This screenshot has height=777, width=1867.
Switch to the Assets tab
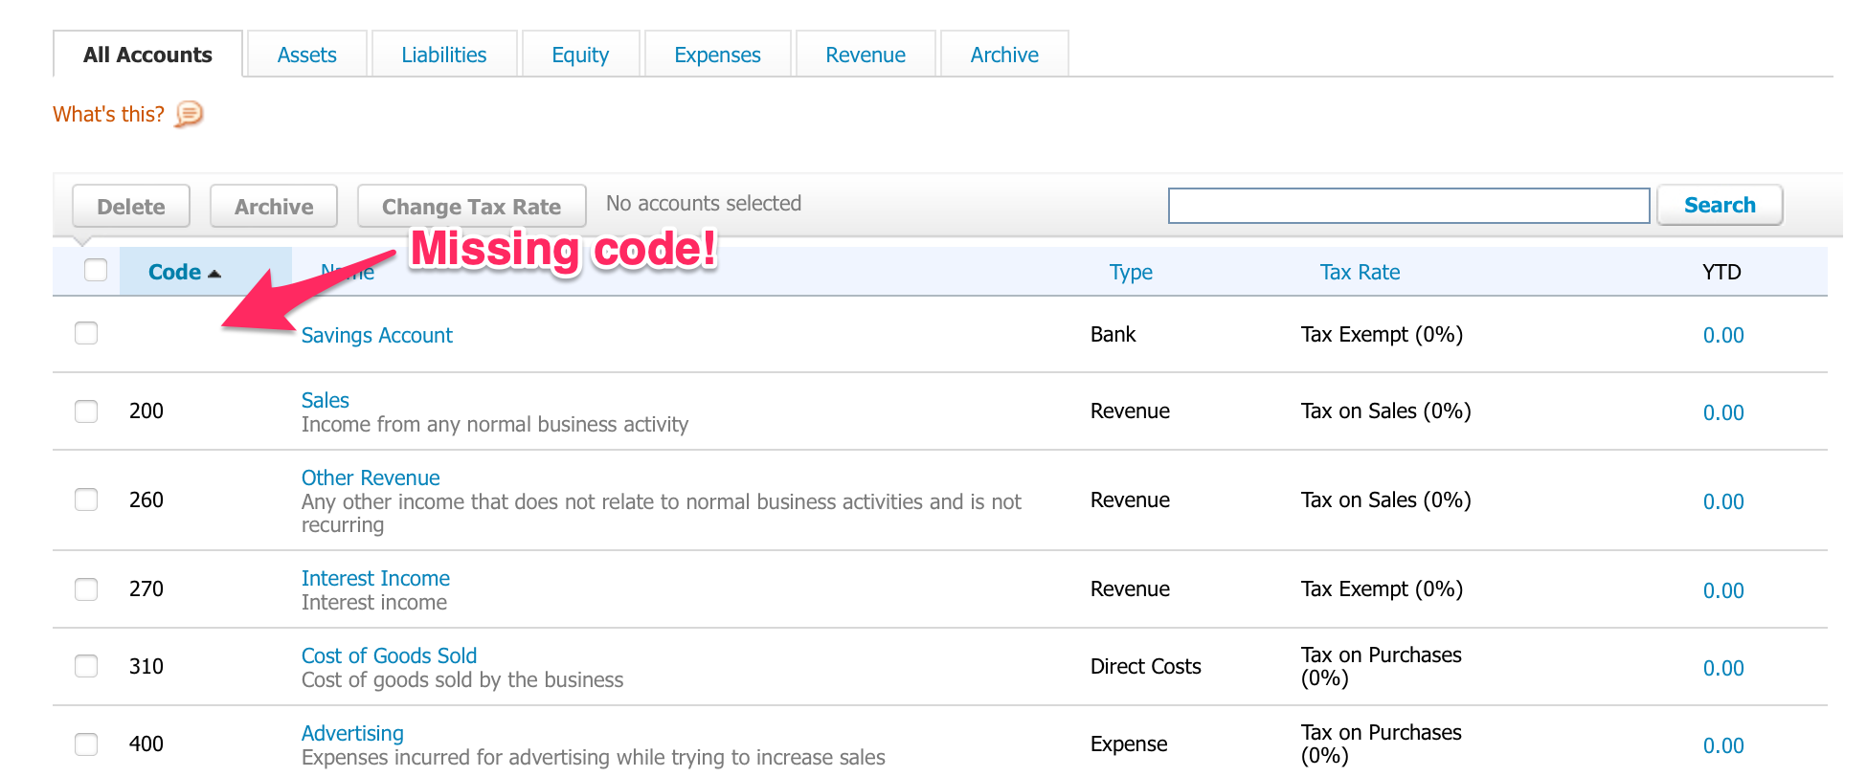point(306,55)
